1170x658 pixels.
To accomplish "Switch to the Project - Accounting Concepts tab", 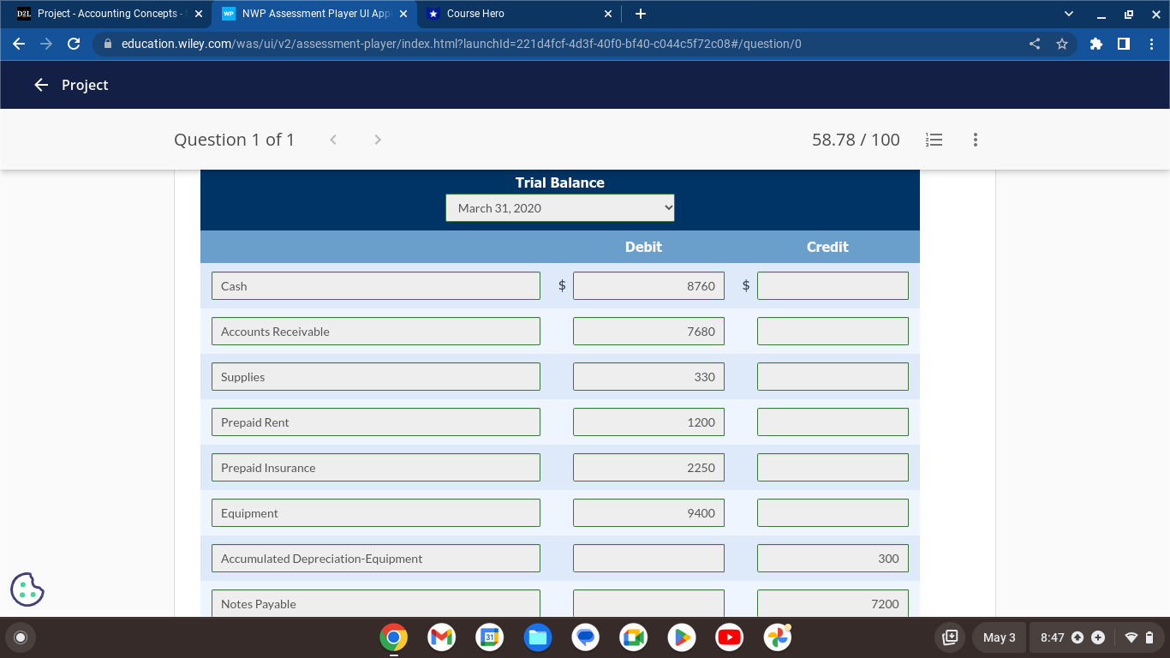I will tap(107, 14).
